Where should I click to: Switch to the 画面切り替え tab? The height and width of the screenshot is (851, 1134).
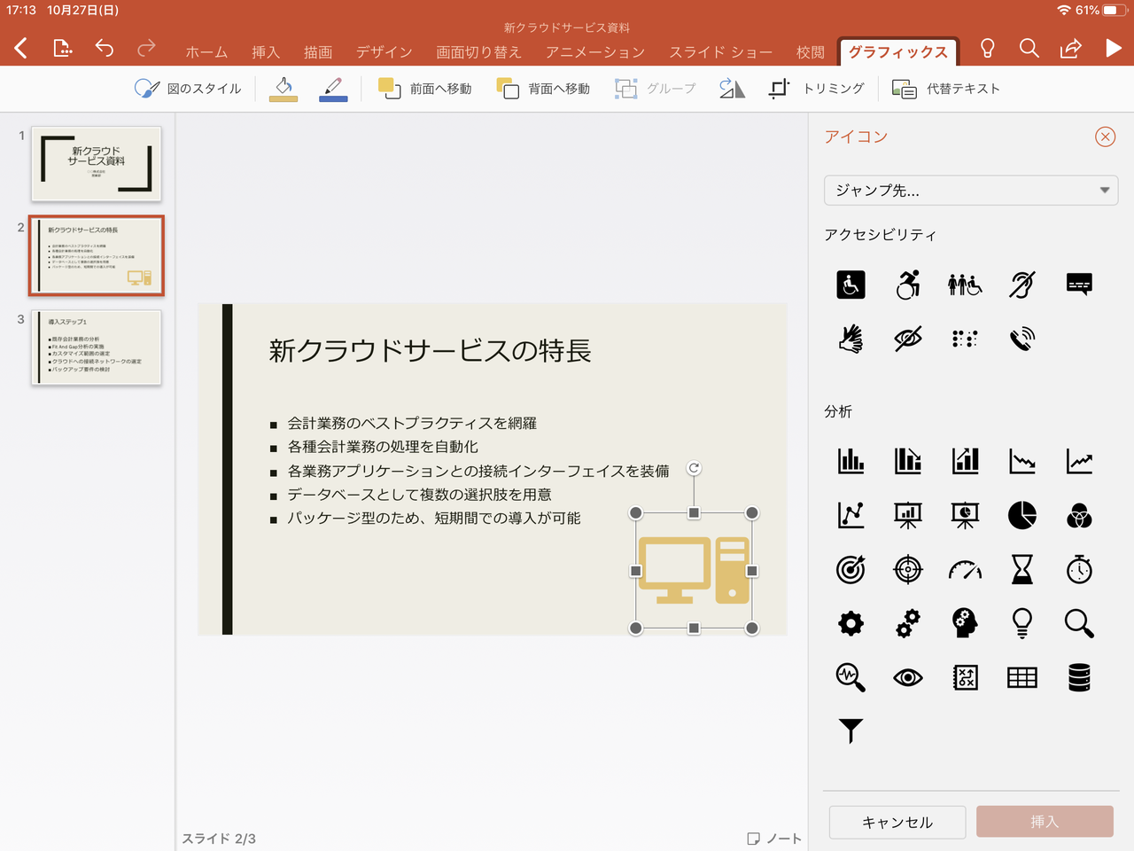[478, 52]
